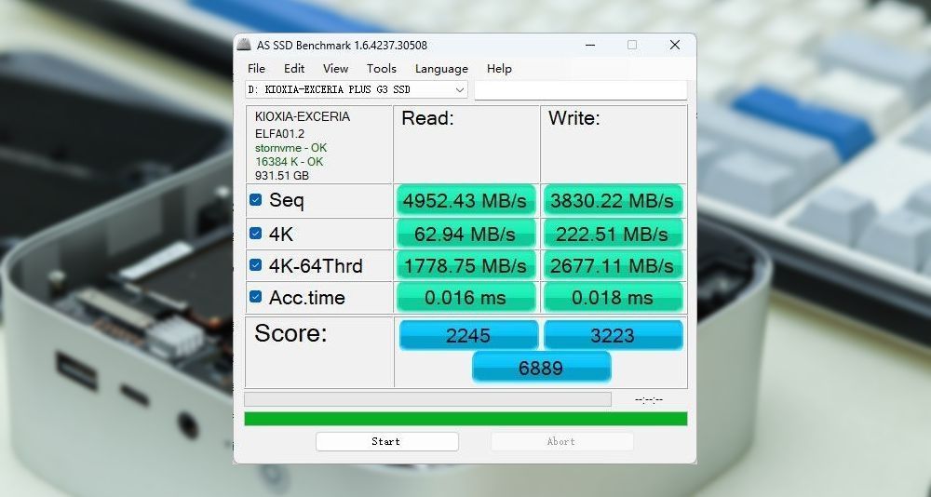Click the total score 6889 box
The image size is (931, 497).
click(541, 368)
